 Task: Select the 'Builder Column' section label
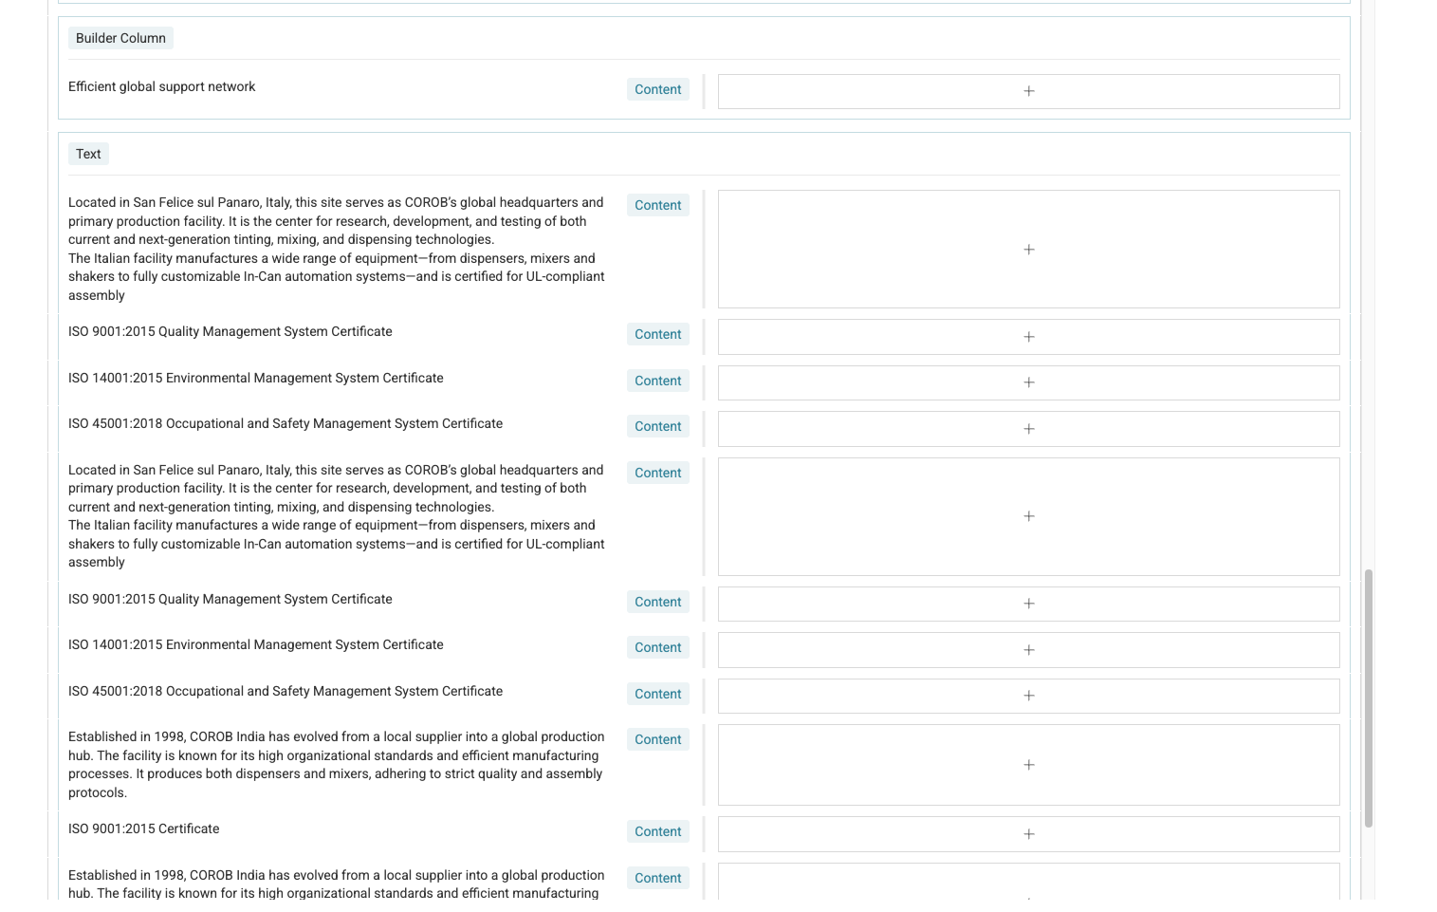tap(120, 38)
